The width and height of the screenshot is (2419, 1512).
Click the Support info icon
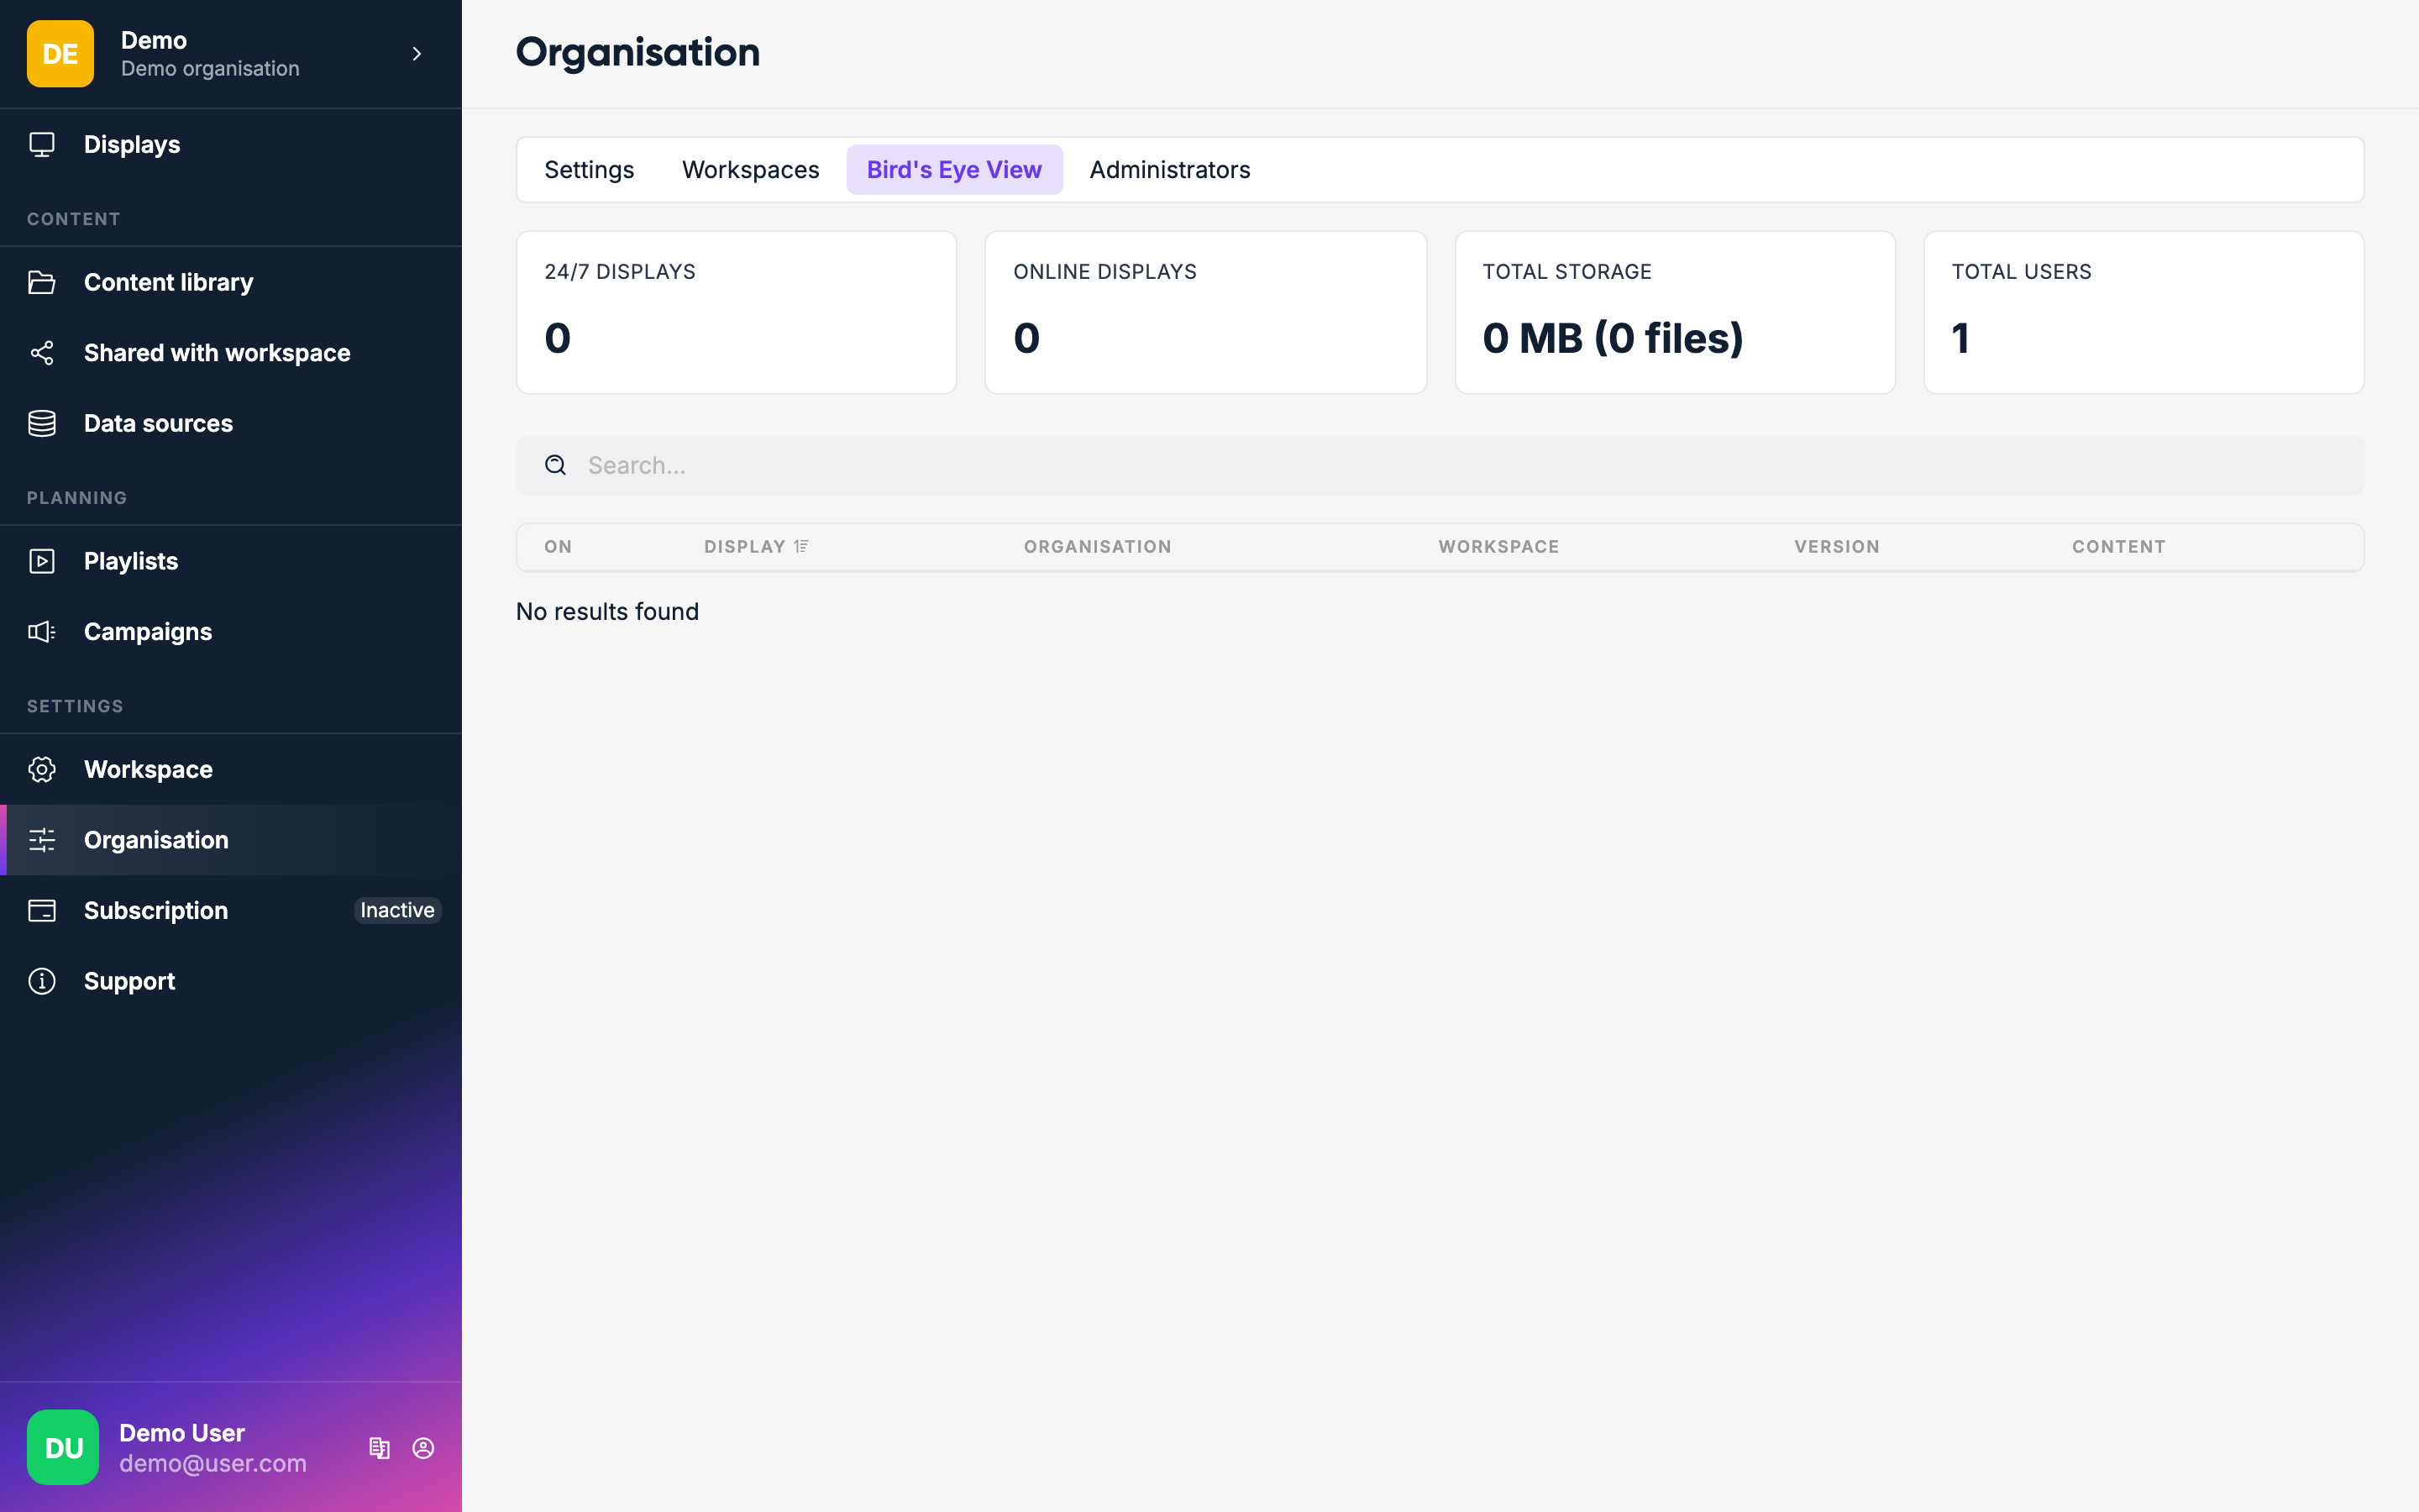click(42, 981)
